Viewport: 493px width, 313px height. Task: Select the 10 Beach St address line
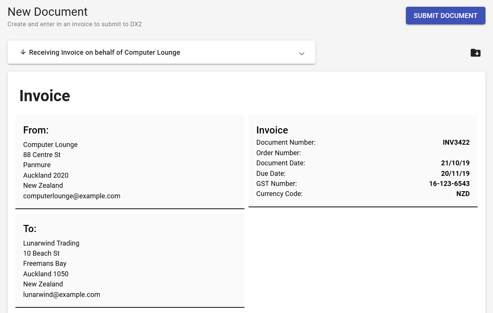click(x=41, y=253)
